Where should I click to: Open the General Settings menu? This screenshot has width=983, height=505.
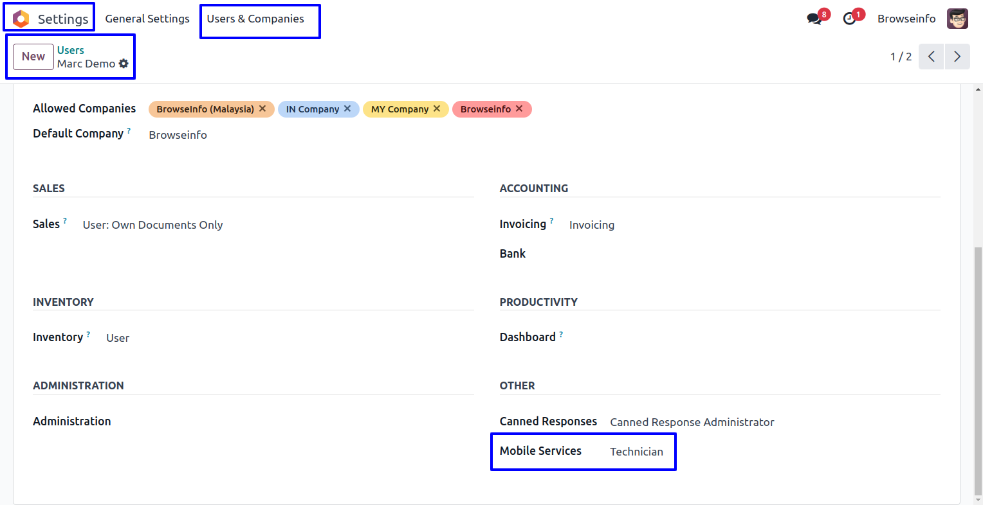[147, 19]
